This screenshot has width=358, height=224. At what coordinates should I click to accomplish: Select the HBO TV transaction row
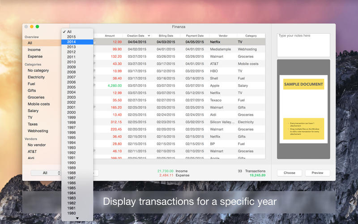(x=179, y=71)
